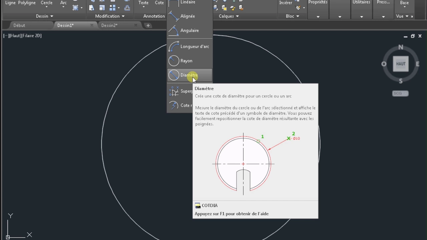Screen dimensions: 427x240
Task: Click the layer unlock padlock icon
Action: [x=233, y=8]
